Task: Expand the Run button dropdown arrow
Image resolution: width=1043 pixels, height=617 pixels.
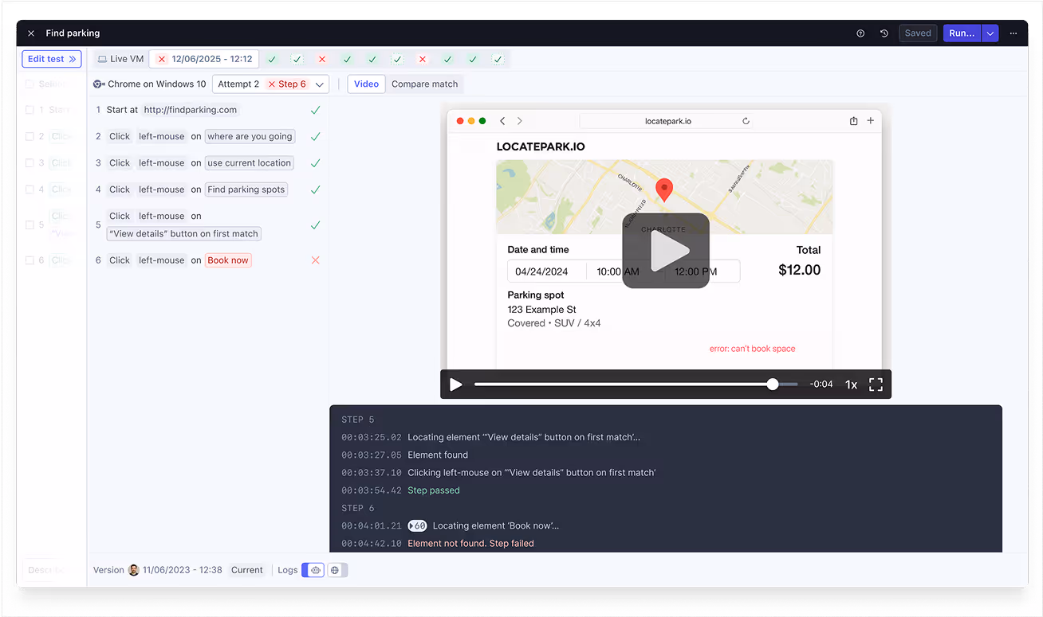Action: click(990, 33)
